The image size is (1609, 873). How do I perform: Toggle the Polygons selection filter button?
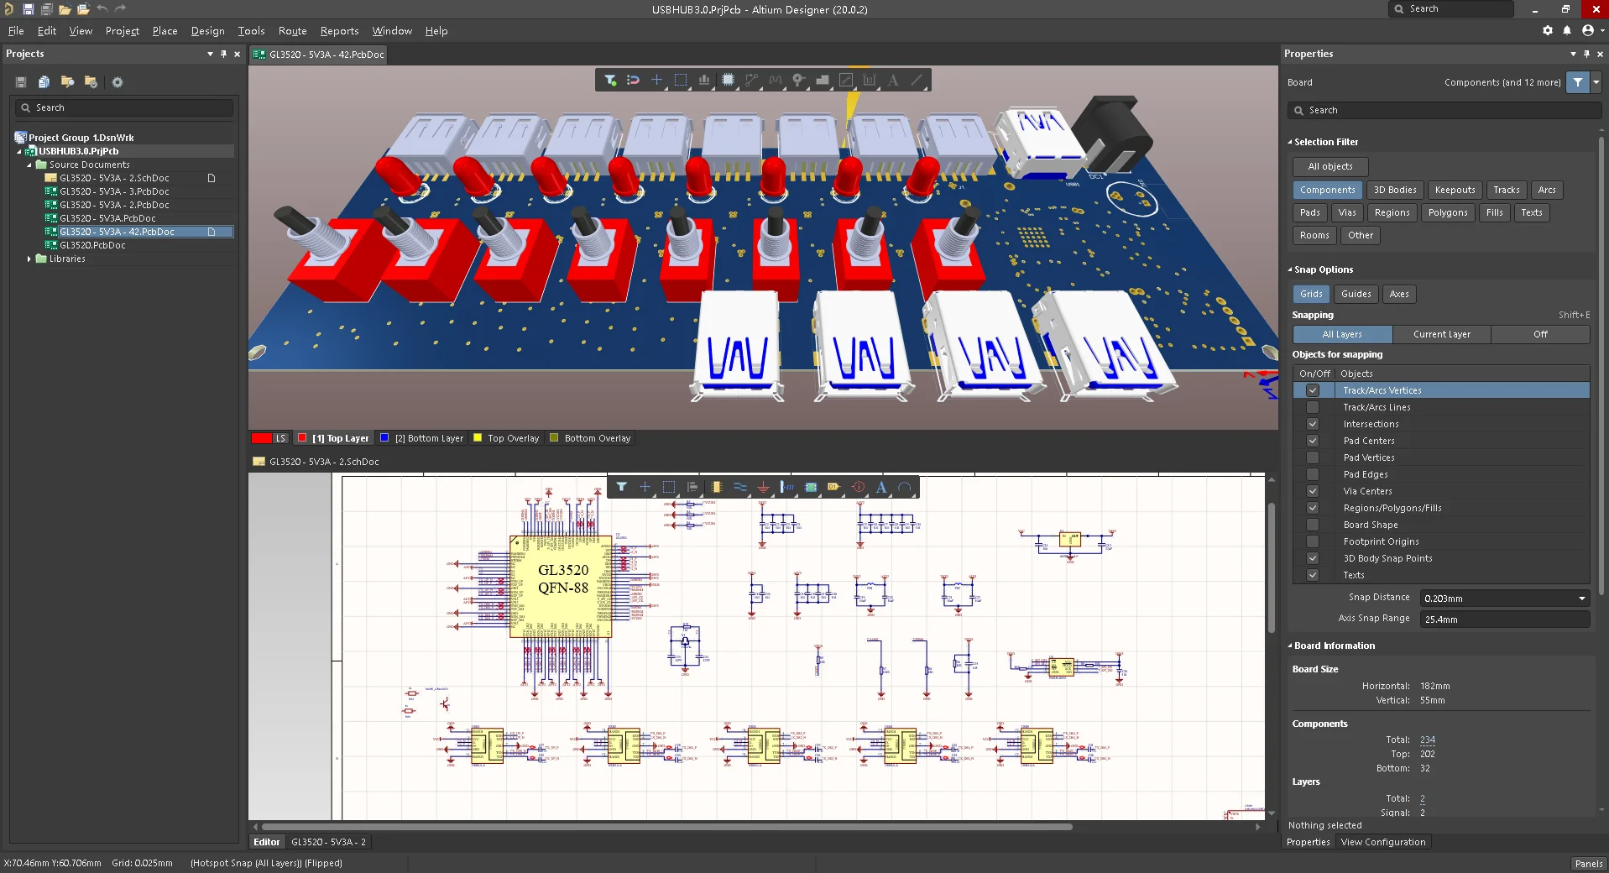pyautogui.click(x=1448, y=212)
